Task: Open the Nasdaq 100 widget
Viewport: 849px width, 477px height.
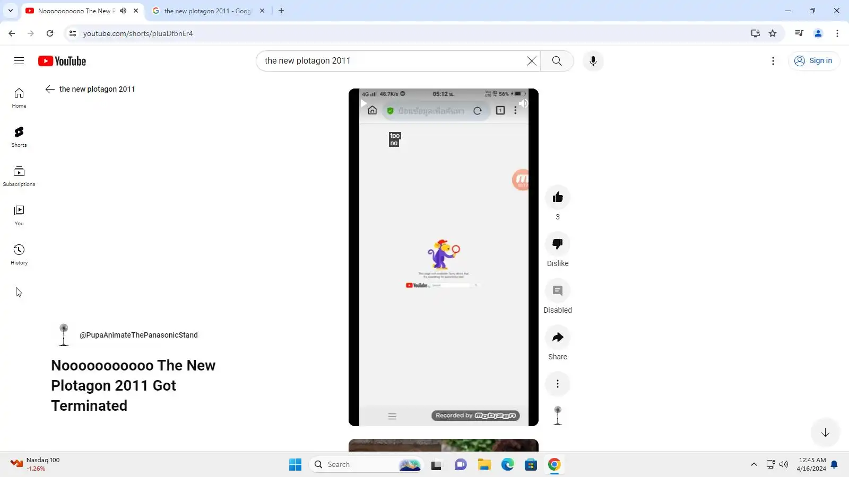Action: pyautogui.click(x=36, y=464)
